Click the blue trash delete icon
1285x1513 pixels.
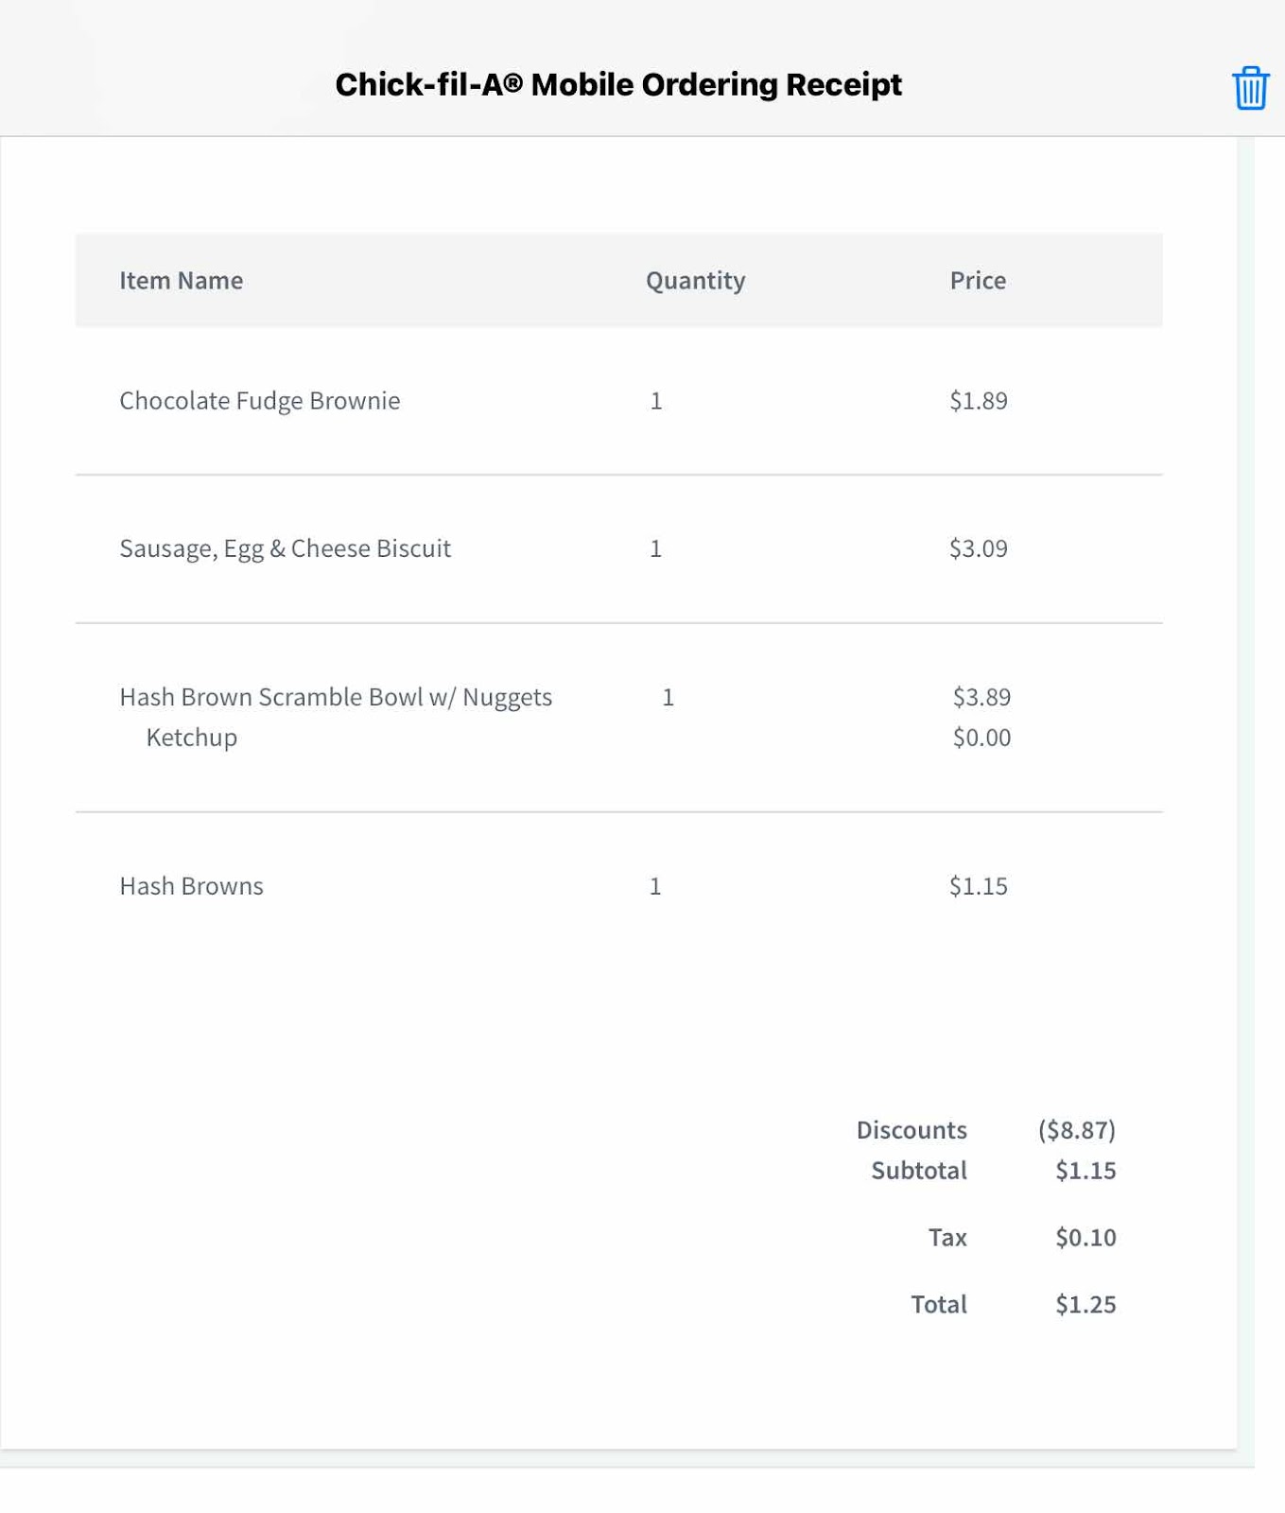tap(1249, 88)
